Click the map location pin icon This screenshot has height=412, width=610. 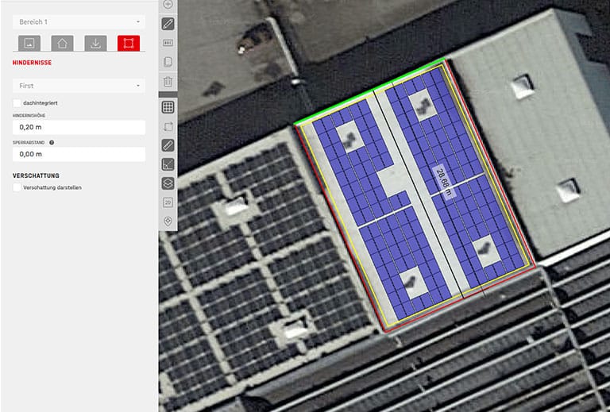click(168, 221)
